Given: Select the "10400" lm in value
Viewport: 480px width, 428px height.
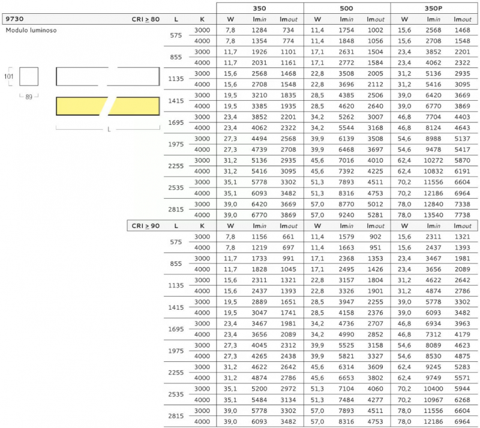Looking at the screenshot, I should [433, 389].
